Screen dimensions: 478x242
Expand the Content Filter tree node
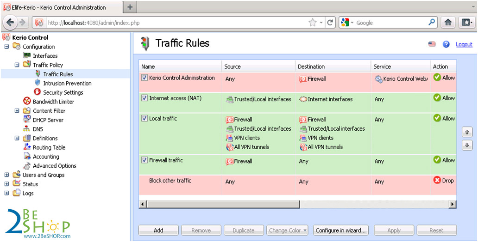tap(17, 111)
